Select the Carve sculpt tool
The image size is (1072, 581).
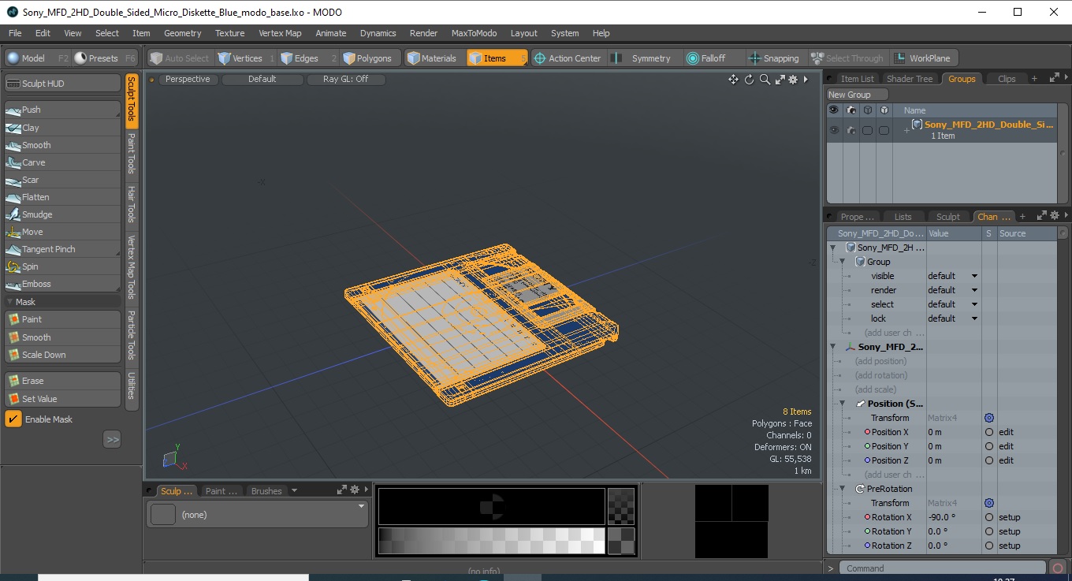coord(63,162)
